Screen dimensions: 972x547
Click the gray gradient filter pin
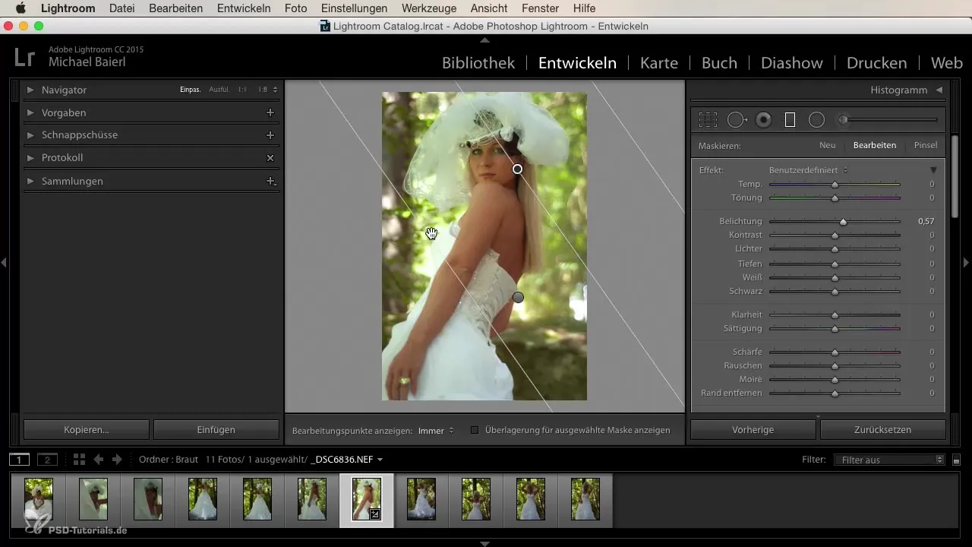[x=518, y=297]
